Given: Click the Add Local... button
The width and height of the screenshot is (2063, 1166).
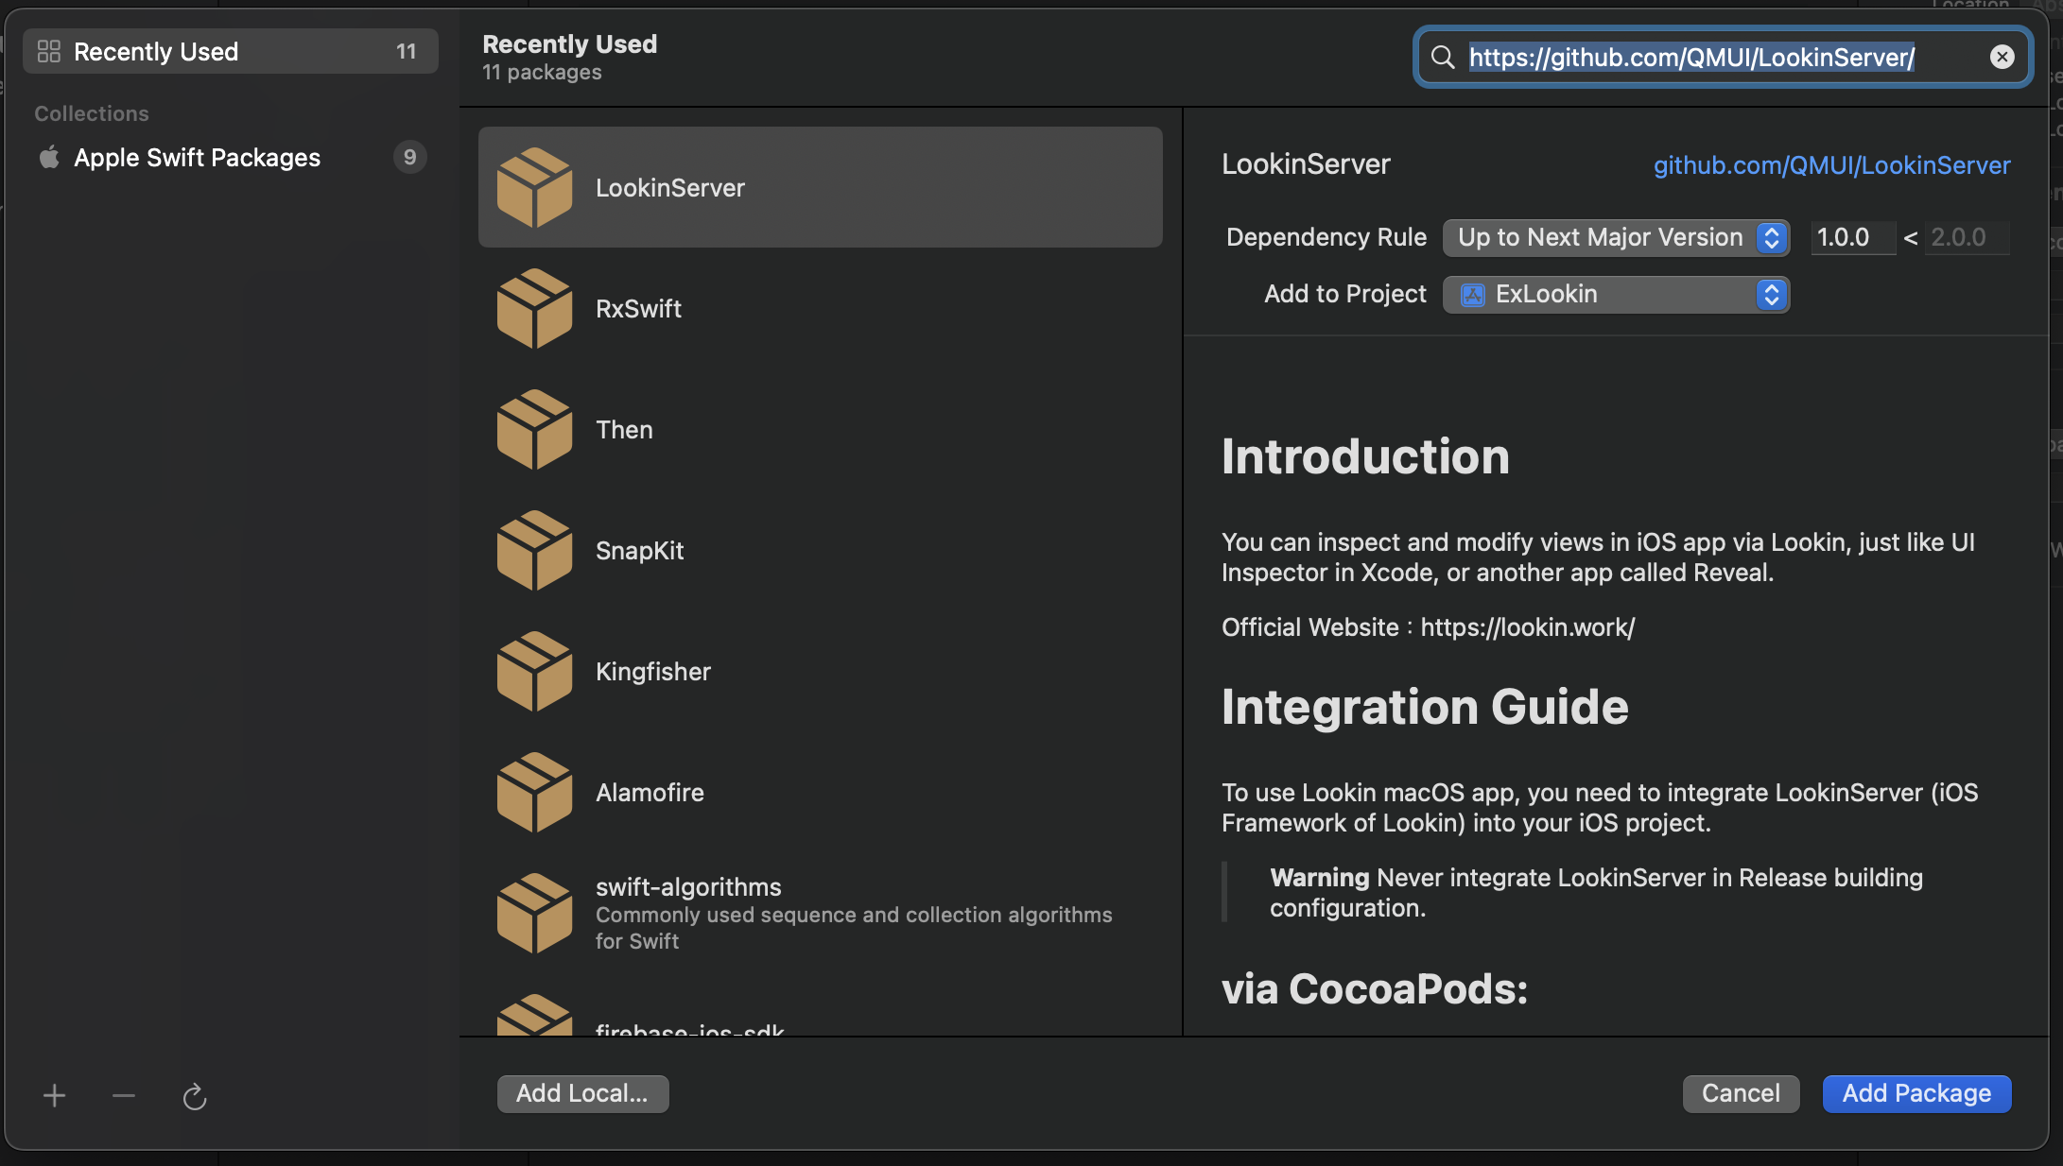Looking at the screenshot, I should pyautogui.click(x=582, y=1093).
